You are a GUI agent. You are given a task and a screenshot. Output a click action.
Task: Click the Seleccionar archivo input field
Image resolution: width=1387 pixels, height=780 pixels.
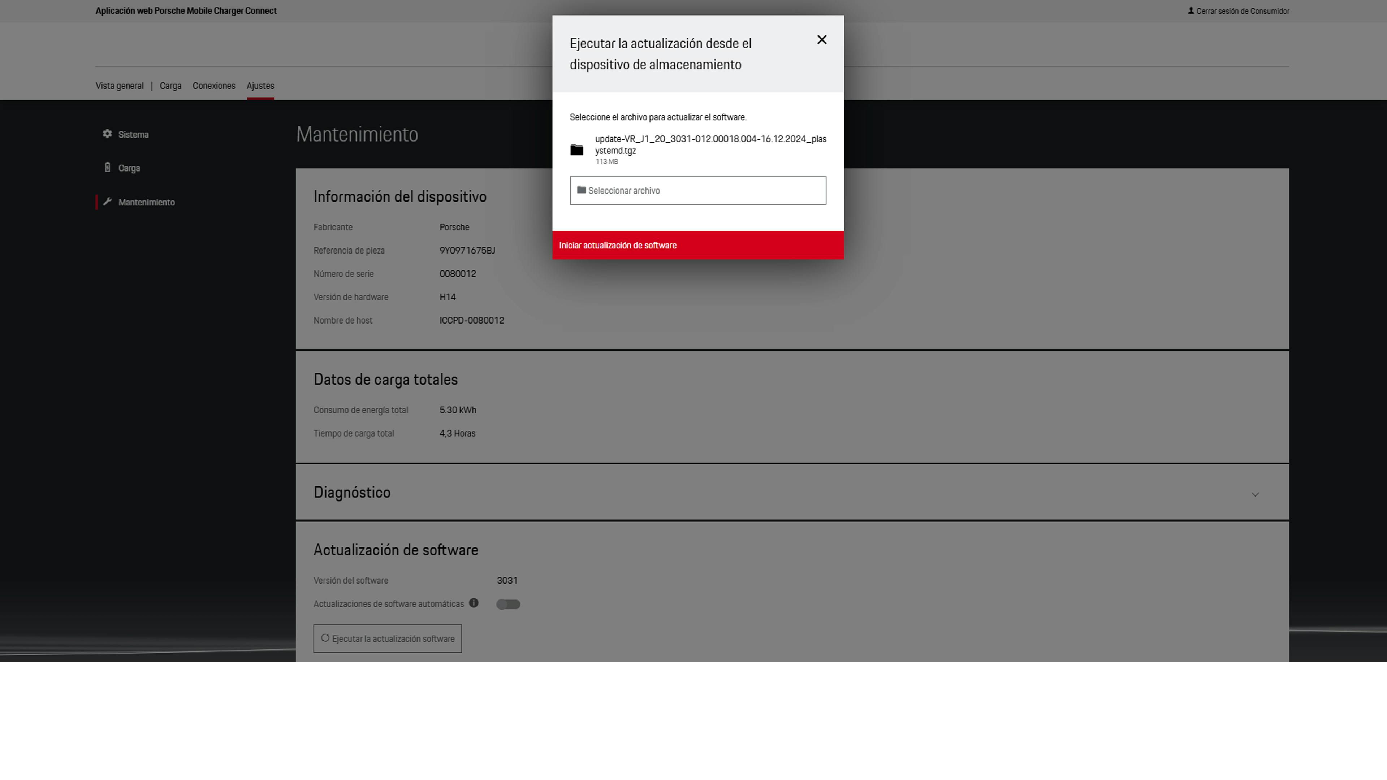pos(698,191)
